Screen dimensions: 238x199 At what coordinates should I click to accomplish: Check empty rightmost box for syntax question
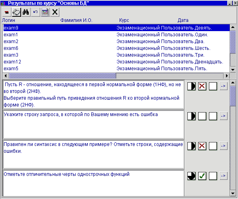point(213,146)
